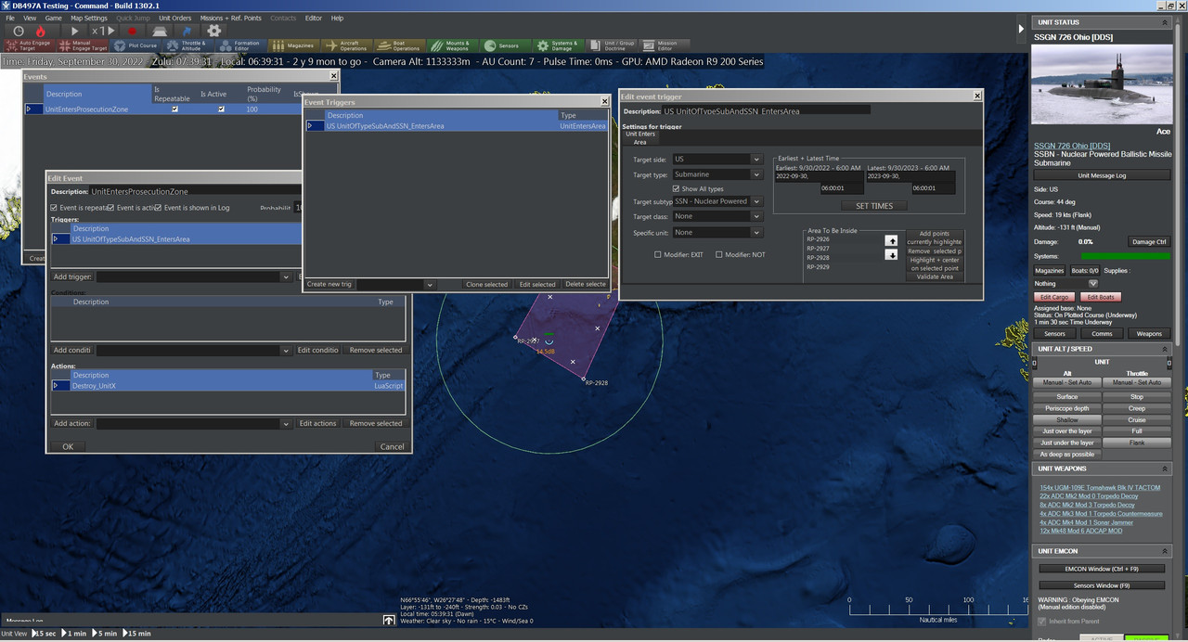Image resolution: width=1188 pixels, height=642 pixels.
Task: Open the Mk48 Mod 6 ADCAP MOD weapon link
Action: click(1080, 531)
